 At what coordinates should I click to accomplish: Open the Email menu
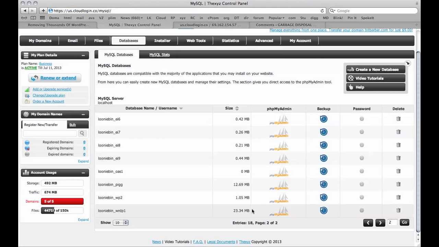[x=72, y=40]
